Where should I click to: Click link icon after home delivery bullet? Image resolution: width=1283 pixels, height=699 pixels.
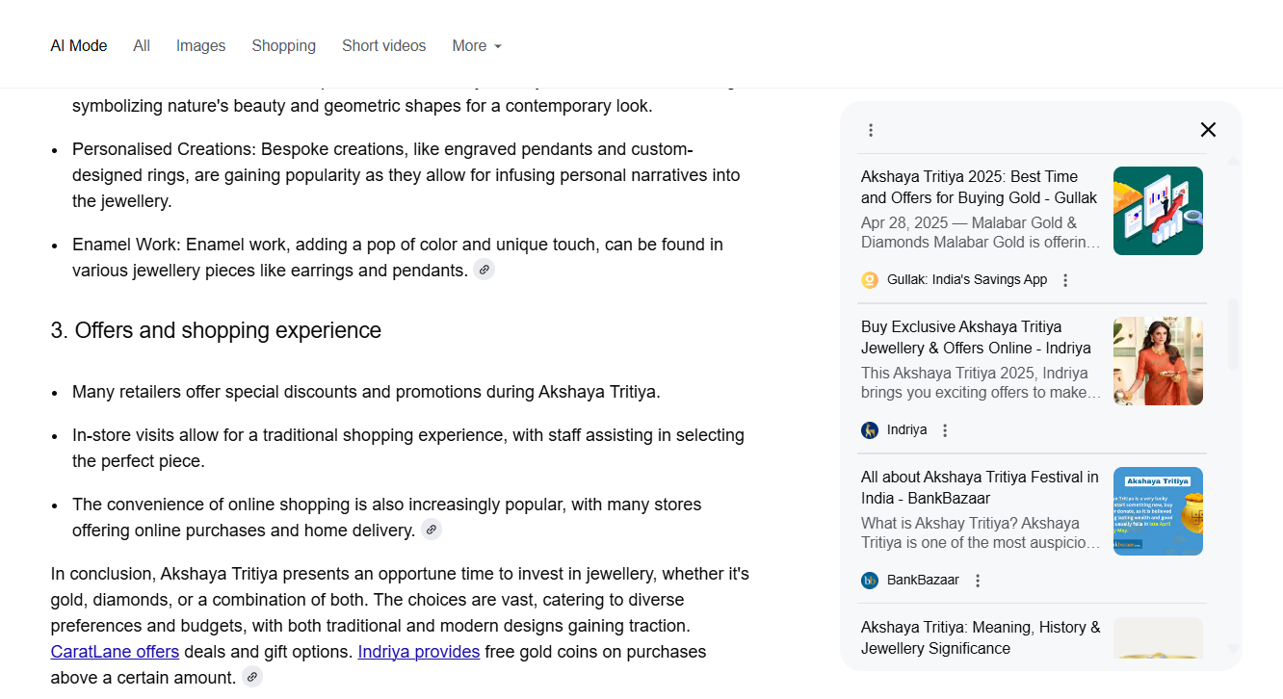[432, 530]
